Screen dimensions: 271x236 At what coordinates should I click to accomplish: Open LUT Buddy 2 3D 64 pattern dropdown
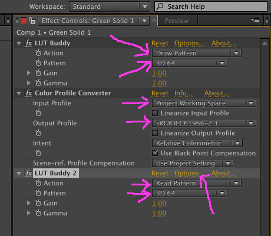coord(190,193)
